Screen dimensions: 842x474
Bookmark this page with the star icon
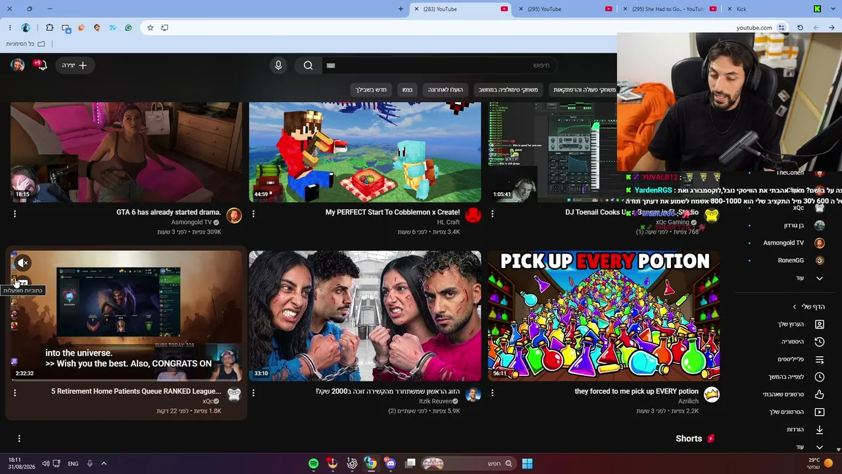(150, 28)
